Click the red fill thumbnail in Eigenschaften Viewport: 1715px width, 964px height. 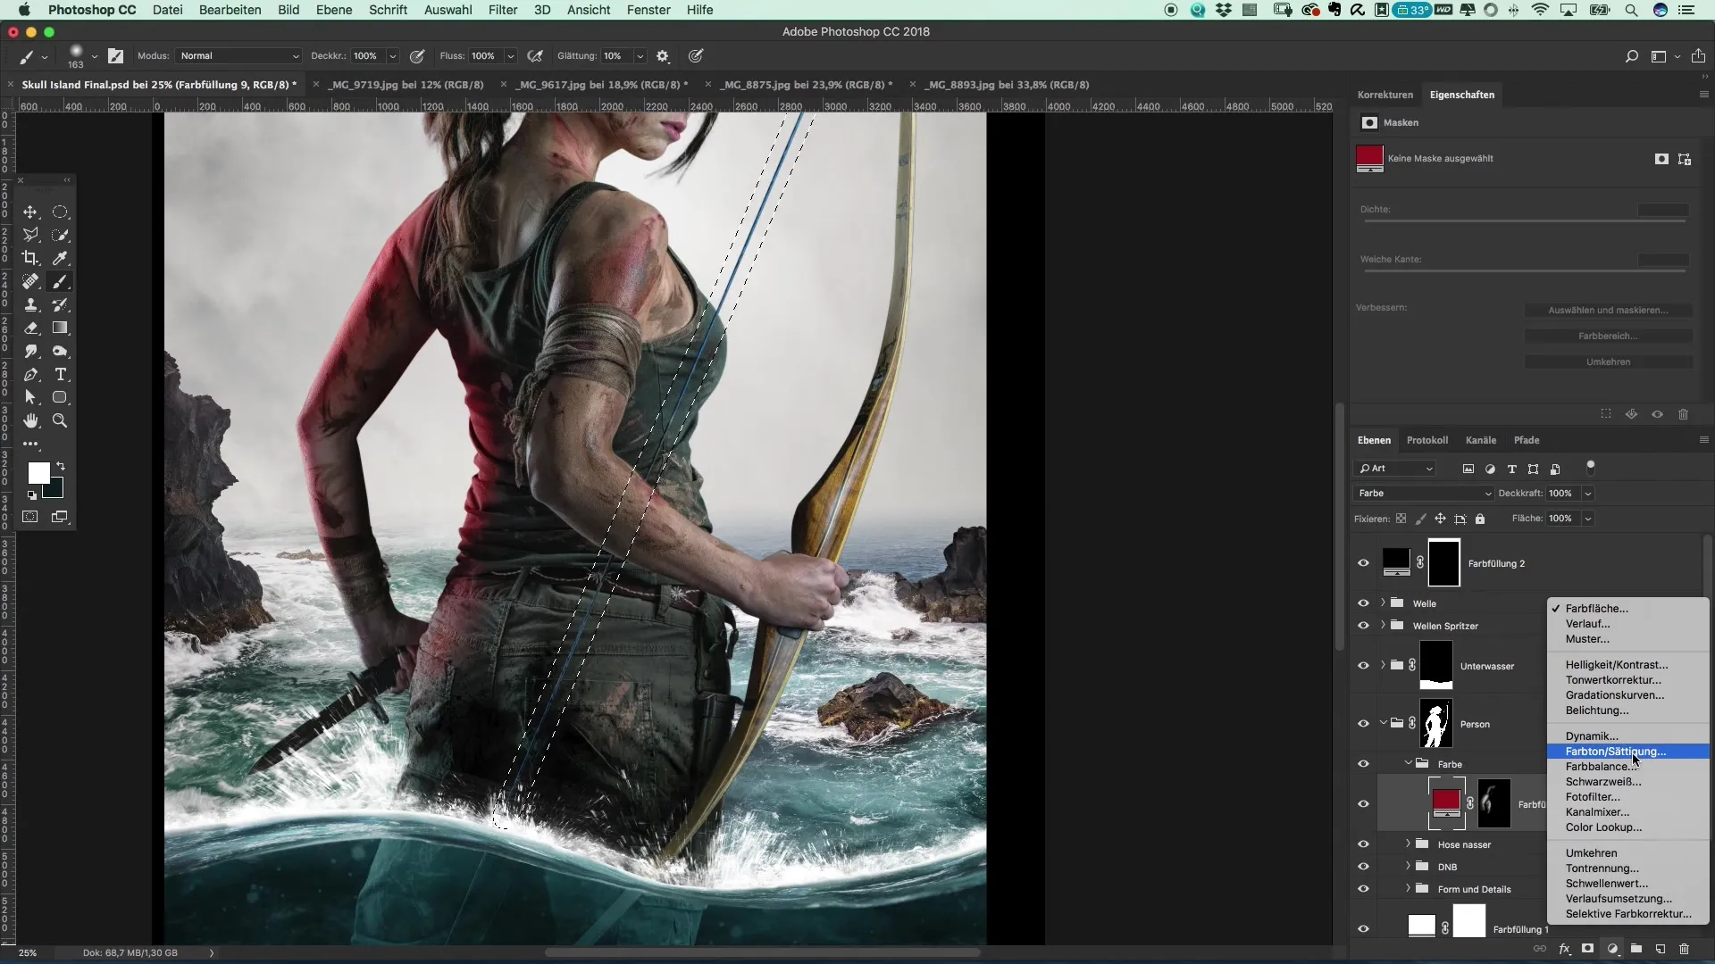(x=1369, y=159)
